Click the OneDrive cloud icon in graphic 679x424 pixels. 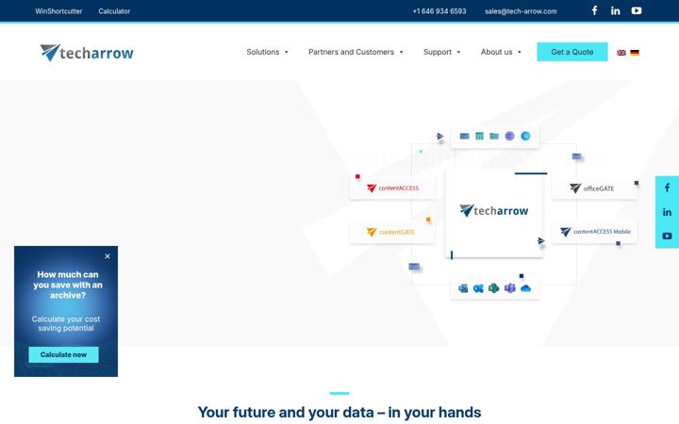click(x=525, y=288)
